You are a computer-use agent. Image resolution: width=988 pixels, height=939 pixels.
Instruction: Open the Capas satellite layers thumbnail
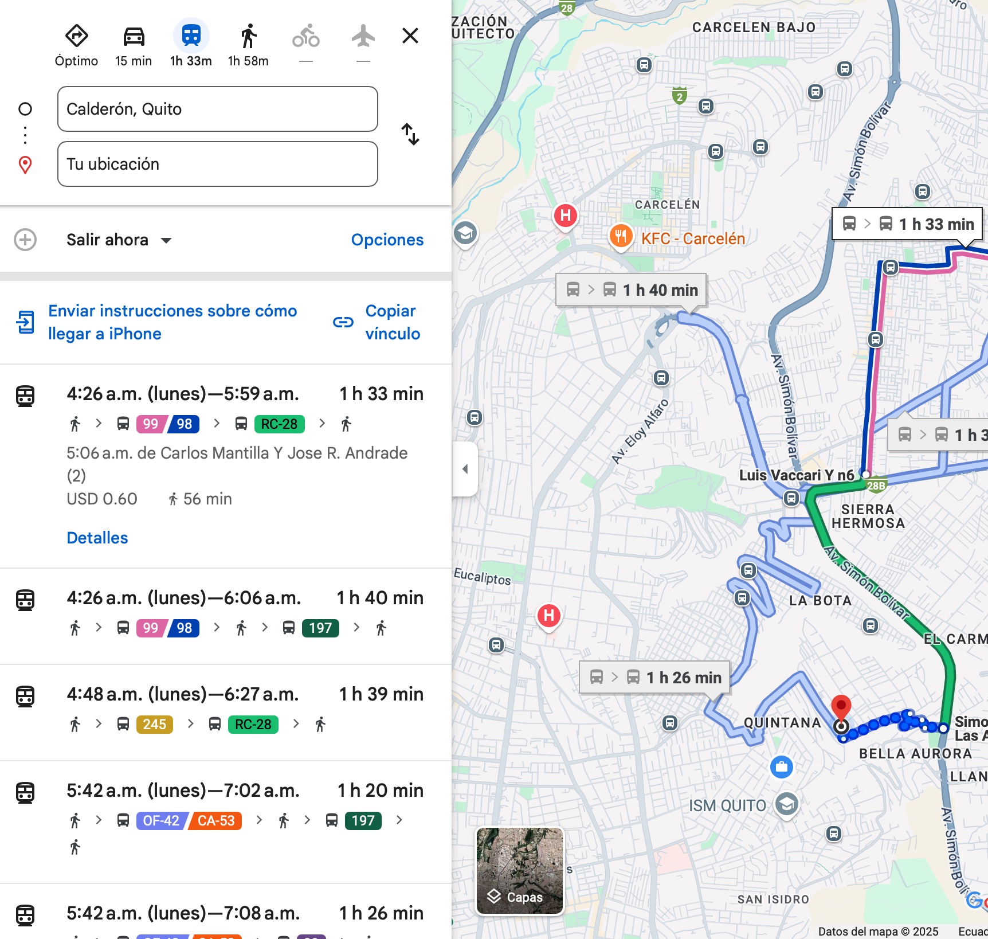click(520, 871)
